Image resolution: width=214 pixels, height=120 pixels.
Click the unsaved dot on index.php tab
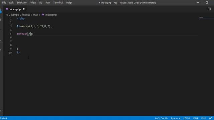[24, 9]
